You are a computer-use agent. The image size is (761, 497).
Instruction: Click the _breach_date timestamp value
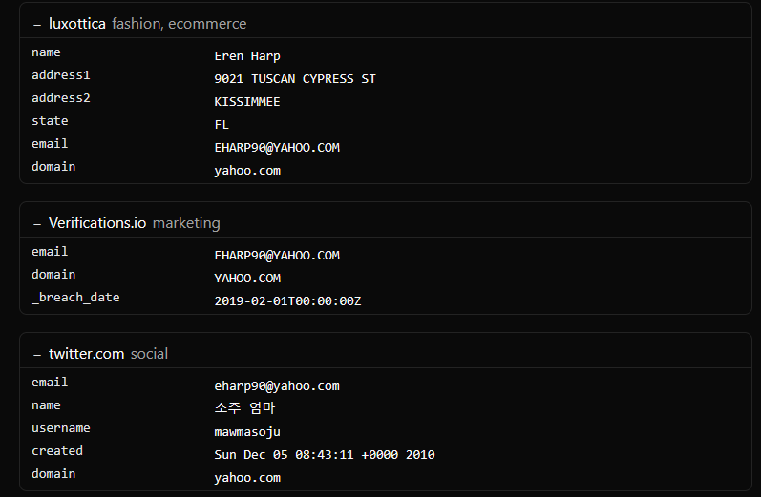pyautogui.click(x=287, y=301)
